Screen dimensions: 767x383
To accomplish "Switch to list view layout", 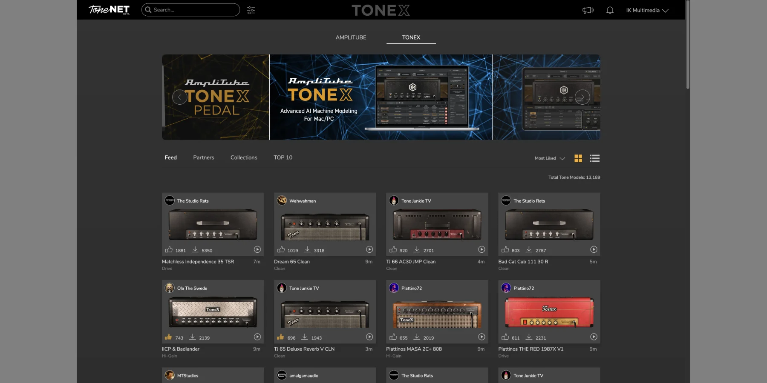I will coord(594,158).
